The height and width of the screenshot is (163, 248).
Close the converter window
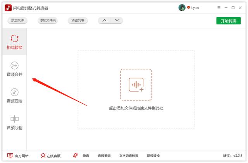pos(240,8)
